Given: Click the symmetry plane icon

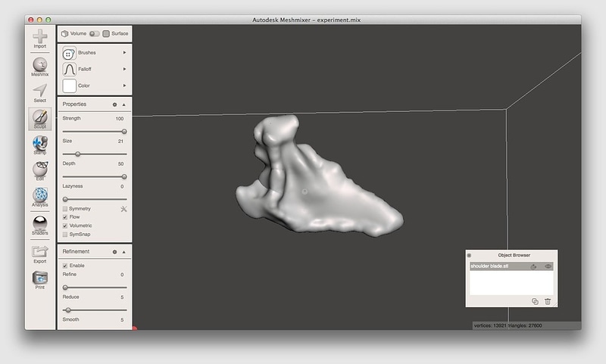Looking at the screenshot, I should [x=123, y=209].
